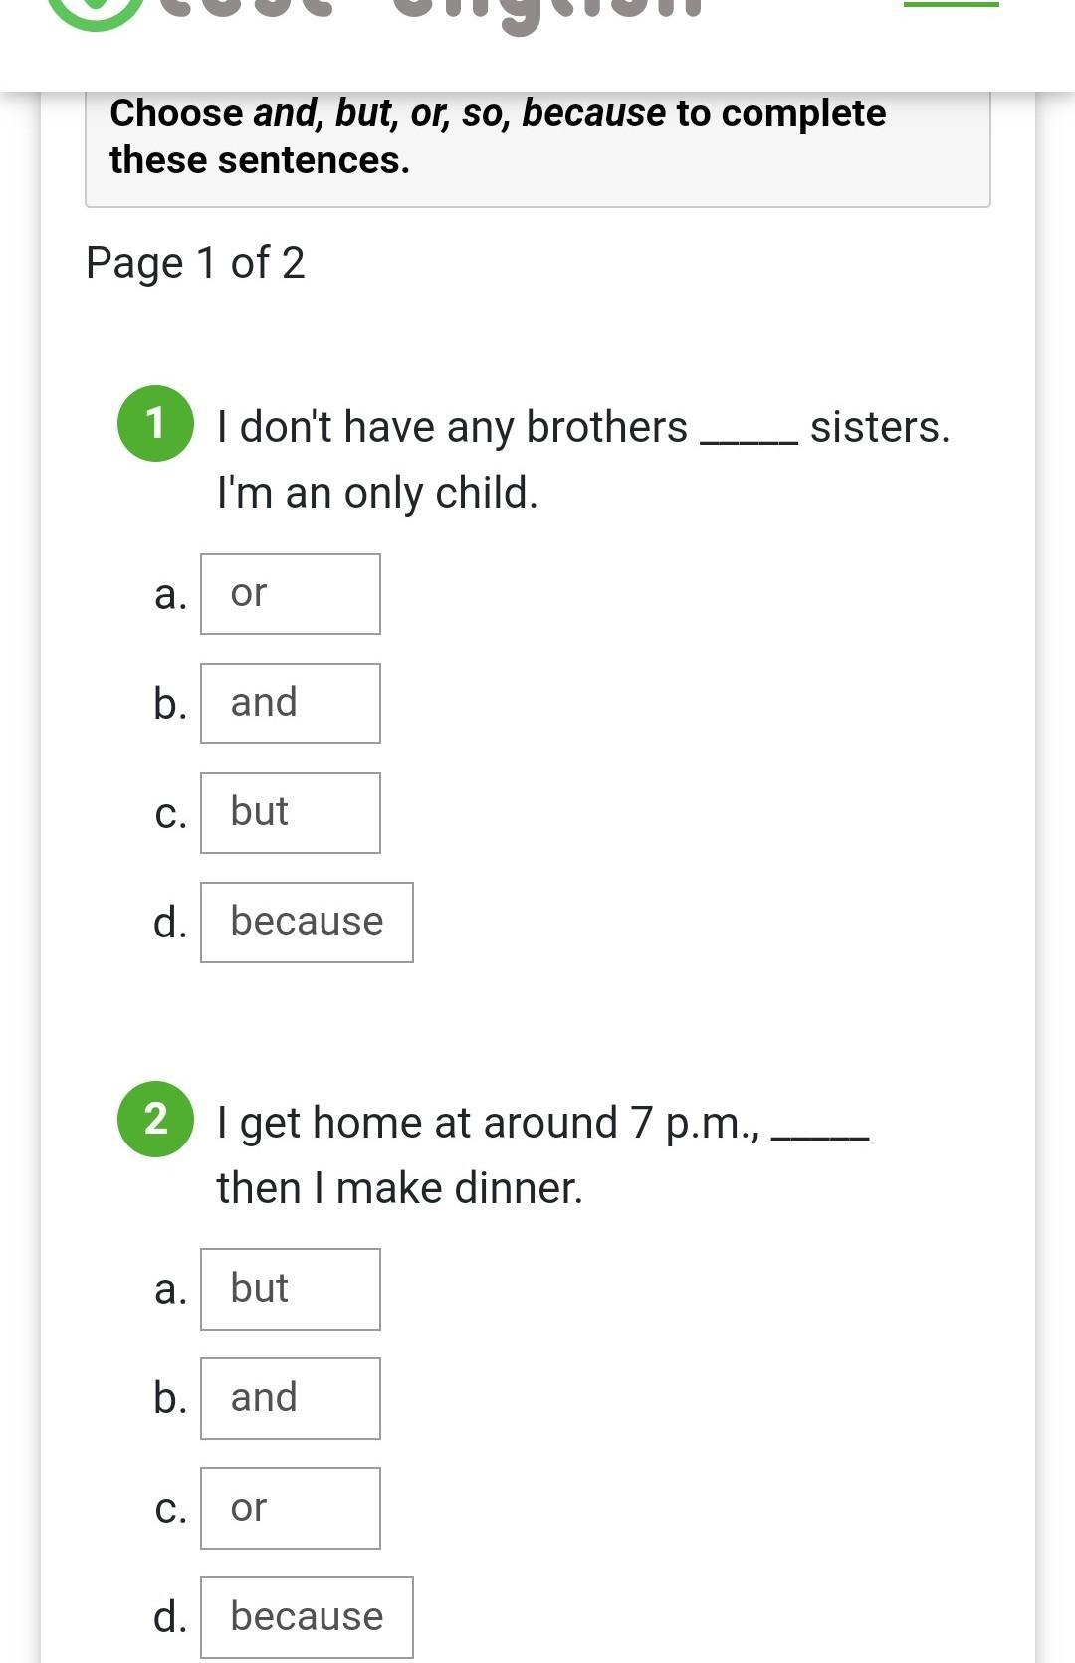
Task: Click the word 'sisters.' in question 1
Action: pyautogui.click(x=880, y=427)
